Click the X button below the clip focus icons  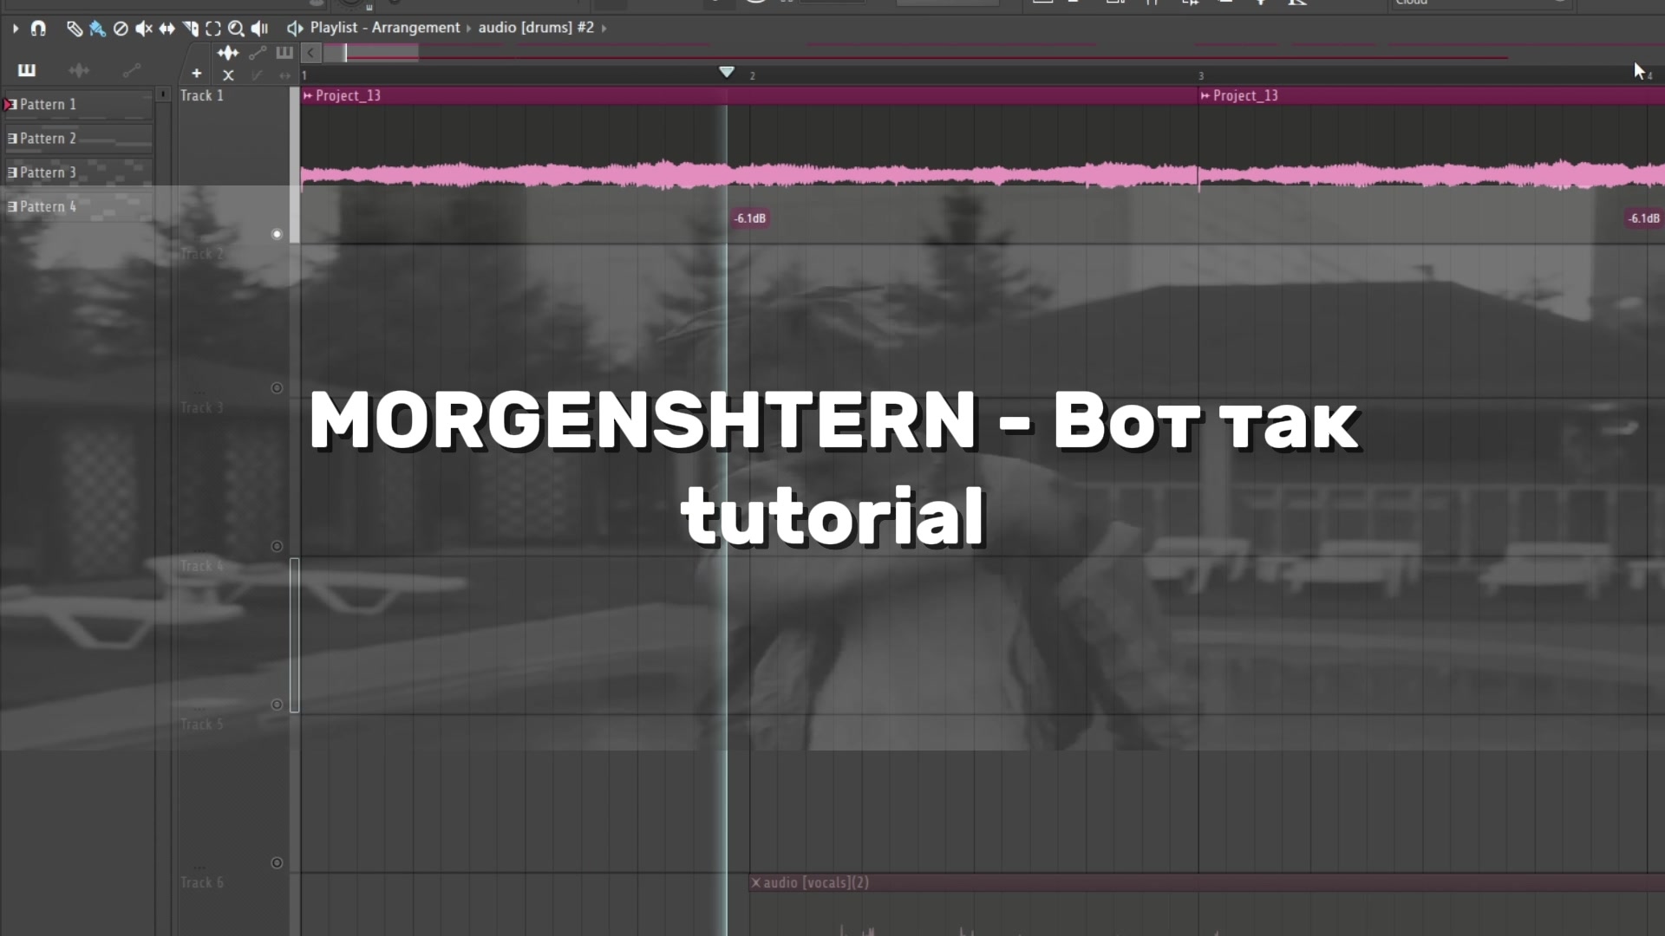pos(228,75)
